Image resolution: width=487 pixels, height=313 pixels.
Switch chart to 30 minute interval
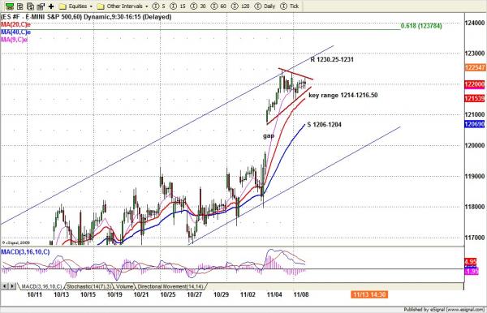point(198,6)
